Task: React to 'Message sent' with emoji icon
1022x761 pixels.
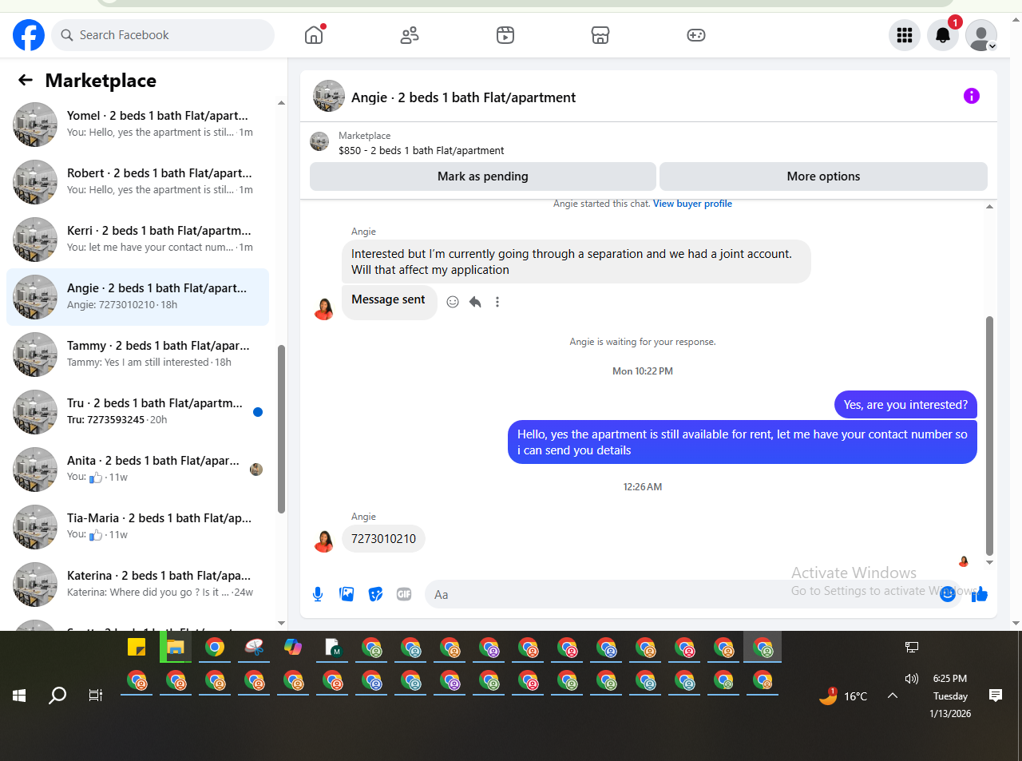Action: coord(453,302)
